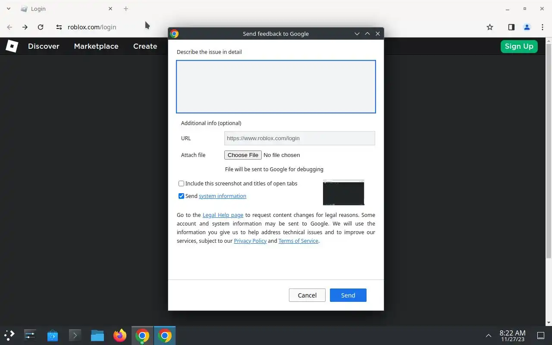552x345 pixels.
Task: Expand the system tray arrow
Action: pos(489,336)
